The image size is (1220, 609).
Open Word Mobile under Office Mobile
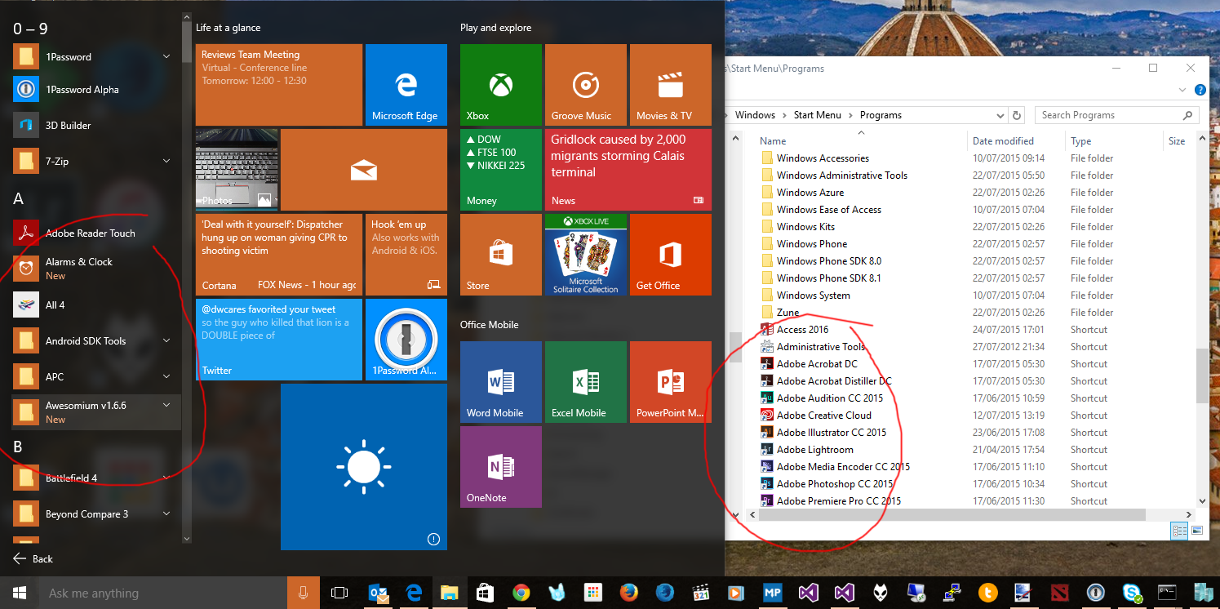point(500,381)
